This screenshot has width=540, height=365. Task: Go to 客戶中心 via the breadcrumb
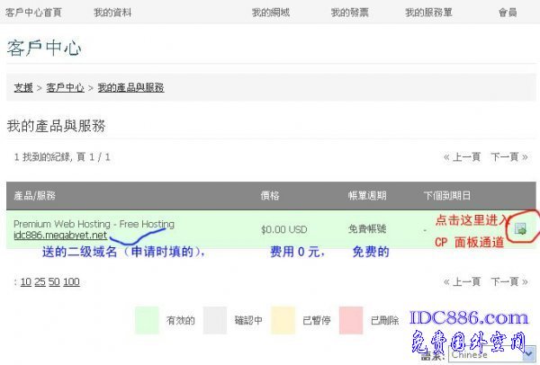click(x=65, y=88)
